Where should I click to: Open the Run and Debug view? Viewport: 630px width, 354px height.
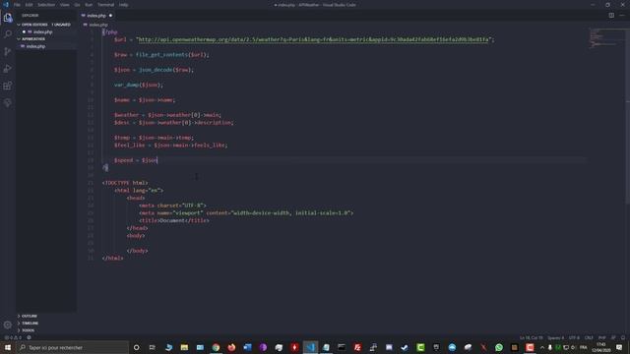(x=8, y=69)
